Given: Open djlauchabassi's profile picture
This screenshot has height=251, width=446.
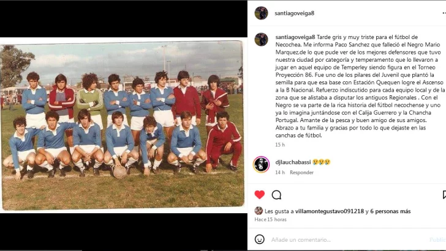Looking at the screenshot, I should pyautogui.click(x=261, y=164).
